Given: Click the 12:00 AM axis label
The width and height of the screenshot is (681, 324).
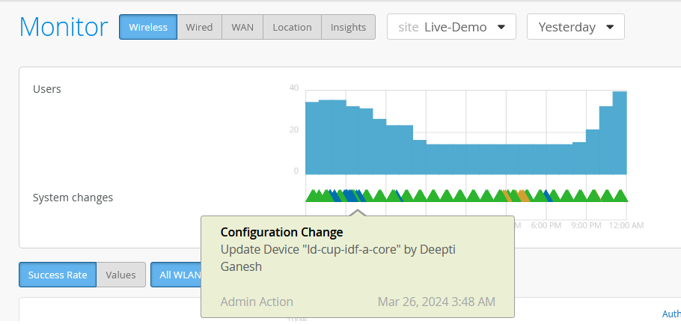Looking at the screenshot, I should [x=626, y=225].
